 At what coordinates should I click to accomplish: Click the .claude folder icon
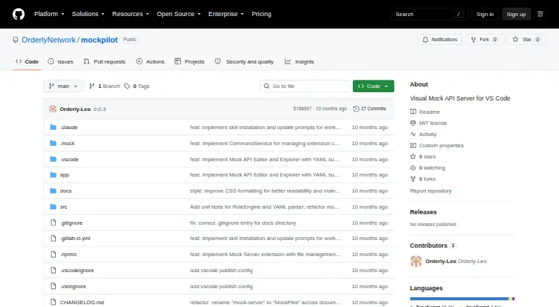pyautogui.click(x=53, y=127)
